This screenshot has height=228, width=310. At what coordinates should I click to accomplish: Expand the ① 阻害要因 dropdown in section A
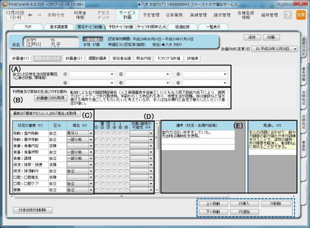[x=113, y=73]
